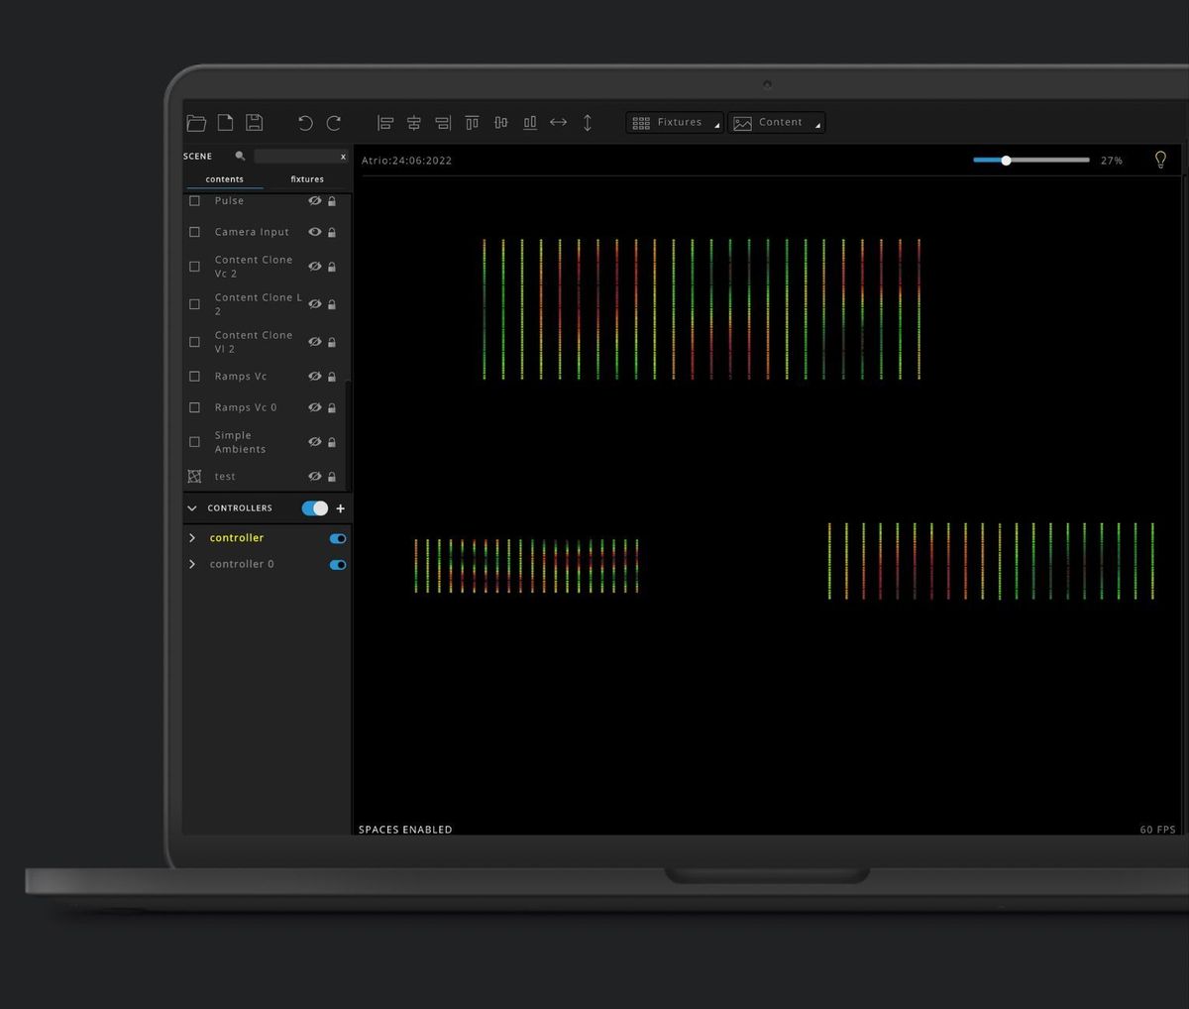Click the Atrio:24:06:2022 title
Image resolution: width=1189 pixels, height=1009 pixels.
[406, 161]
